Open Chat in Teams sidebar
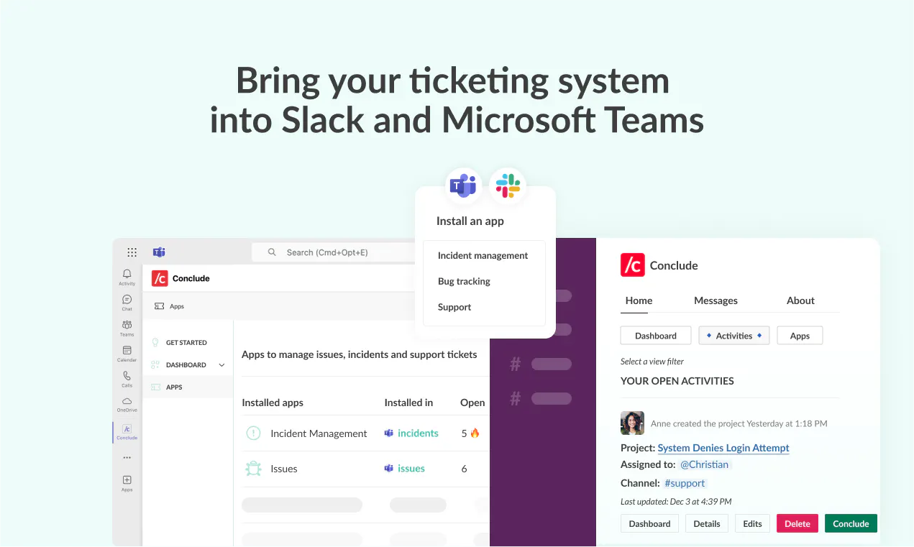 point(127,303)
